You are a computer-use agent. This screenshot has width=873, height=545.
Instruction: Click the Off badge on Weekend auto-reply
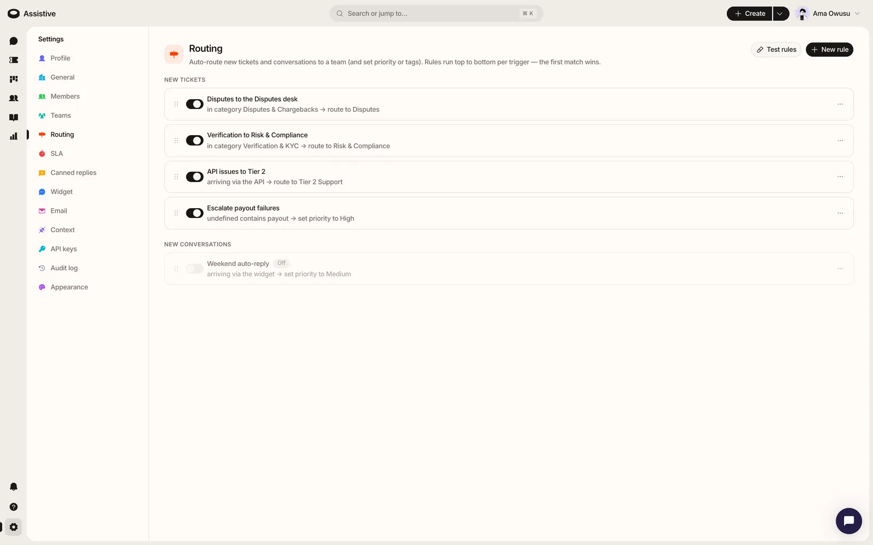(281, 263)
